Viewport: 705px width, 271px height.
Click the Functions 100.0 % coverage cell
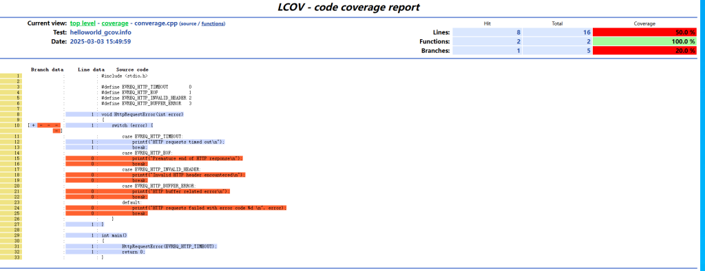click(644, 41)
